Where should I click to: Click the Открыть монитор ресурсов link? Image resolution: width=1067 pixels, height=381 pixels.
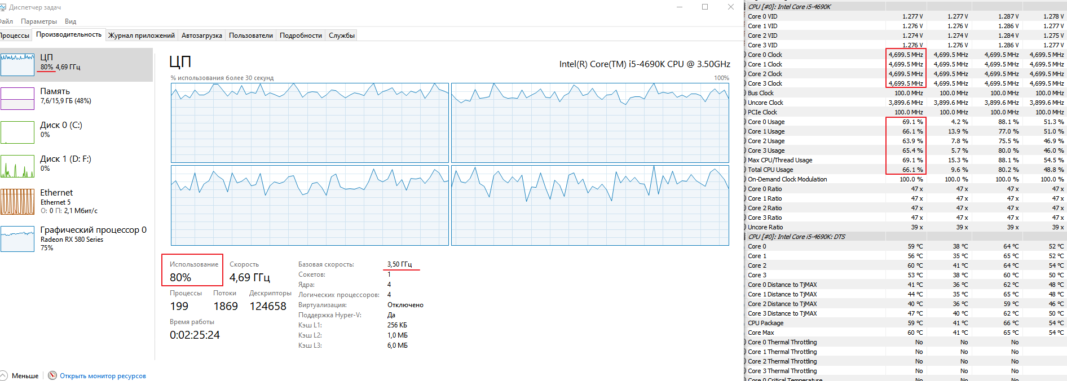[103, 376]
